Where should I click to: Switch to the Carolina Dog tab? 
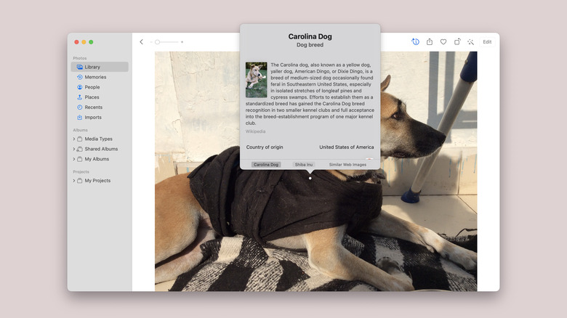point(266,165)
